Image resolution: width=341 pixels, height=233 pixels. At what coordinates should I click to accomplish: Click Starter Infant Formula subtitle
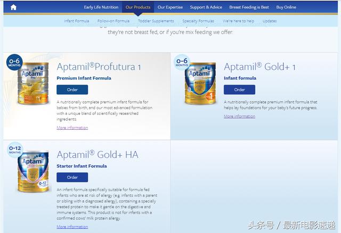[x=82, y=166]
